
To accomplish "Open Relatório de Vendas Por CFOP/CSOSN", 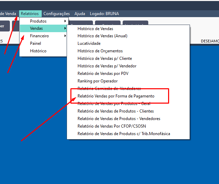I will click(128, 126).
